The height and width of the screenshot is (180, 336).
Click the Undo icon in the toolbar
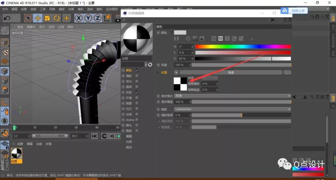[6, 19]
